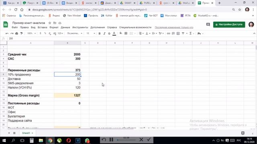Open the New Mindset bookmark
The height and width of the screenshot is (144, 257).
(x=72, y=16)
